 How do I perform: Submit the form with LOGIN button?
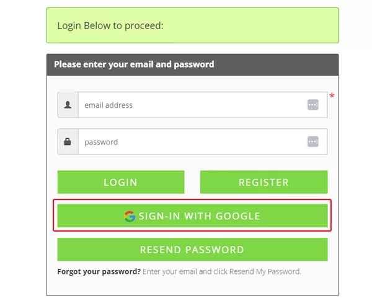121,182
